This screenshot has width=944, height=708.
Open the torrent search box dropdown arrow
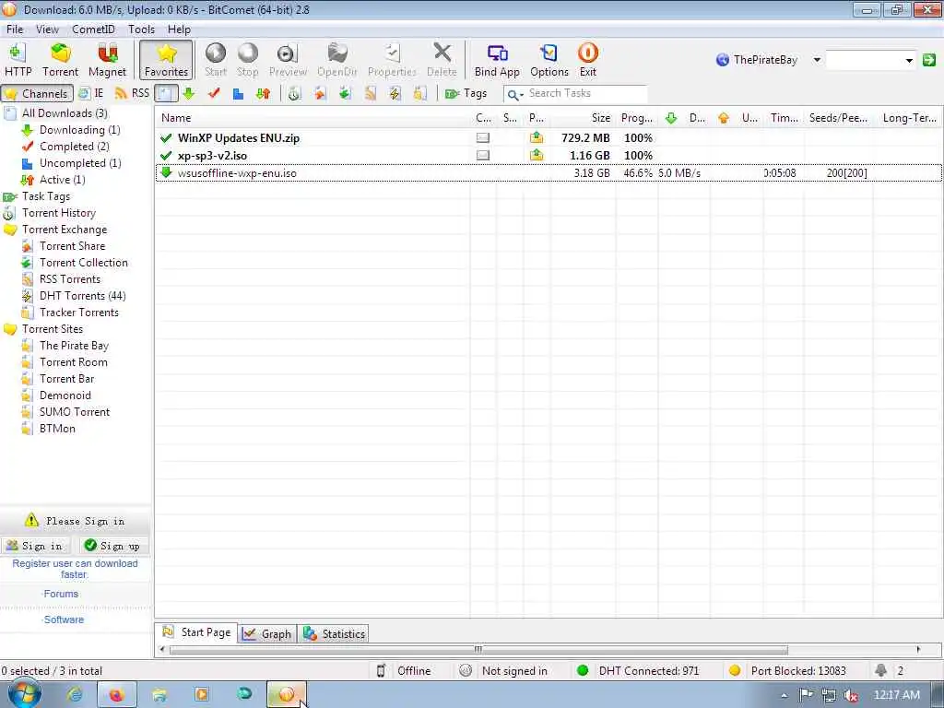click(909, 60)
